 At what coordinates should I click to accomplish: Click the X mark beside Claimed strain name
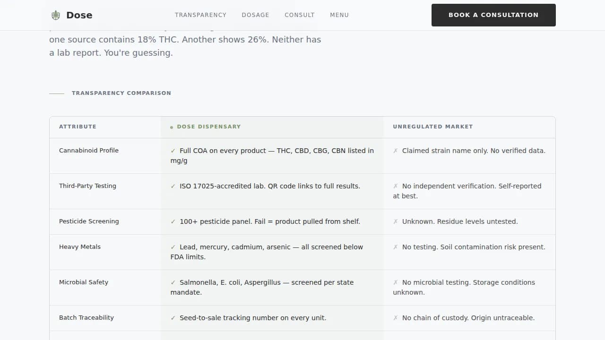click(396, 151)
